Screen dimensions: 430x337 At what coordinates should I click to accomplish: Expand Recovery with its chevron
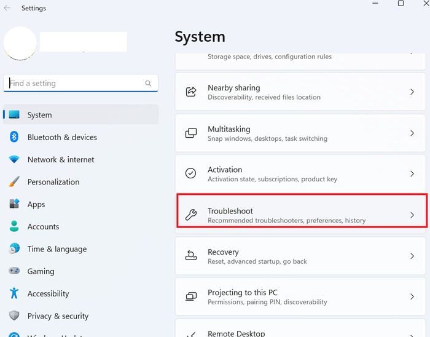click(412, 256)
